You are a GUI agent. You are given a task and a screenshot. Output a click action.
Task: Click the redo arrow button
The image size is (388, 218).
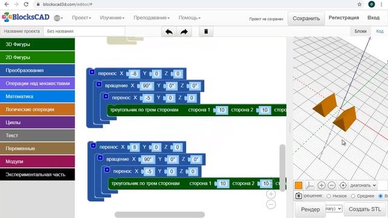coord(184,31)
